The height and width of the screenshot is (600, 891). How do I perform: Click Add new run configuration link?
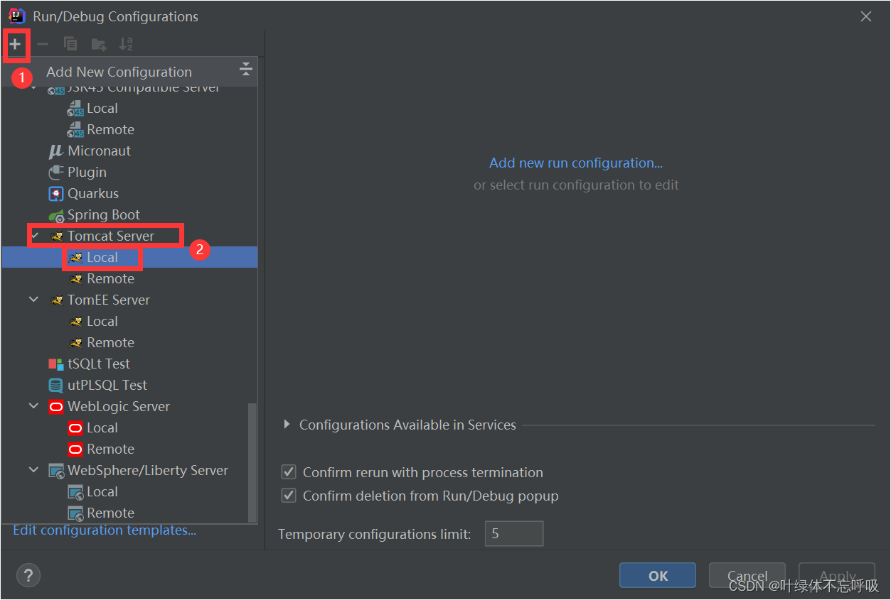[x=576, y=163]
